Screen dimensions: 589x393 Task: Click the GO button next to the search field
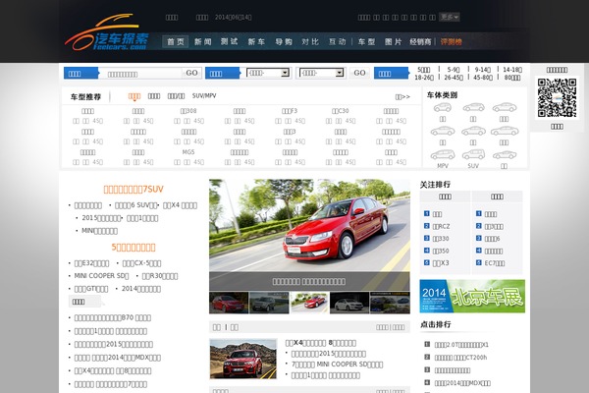pyautogui.click(x=191, y=73)
